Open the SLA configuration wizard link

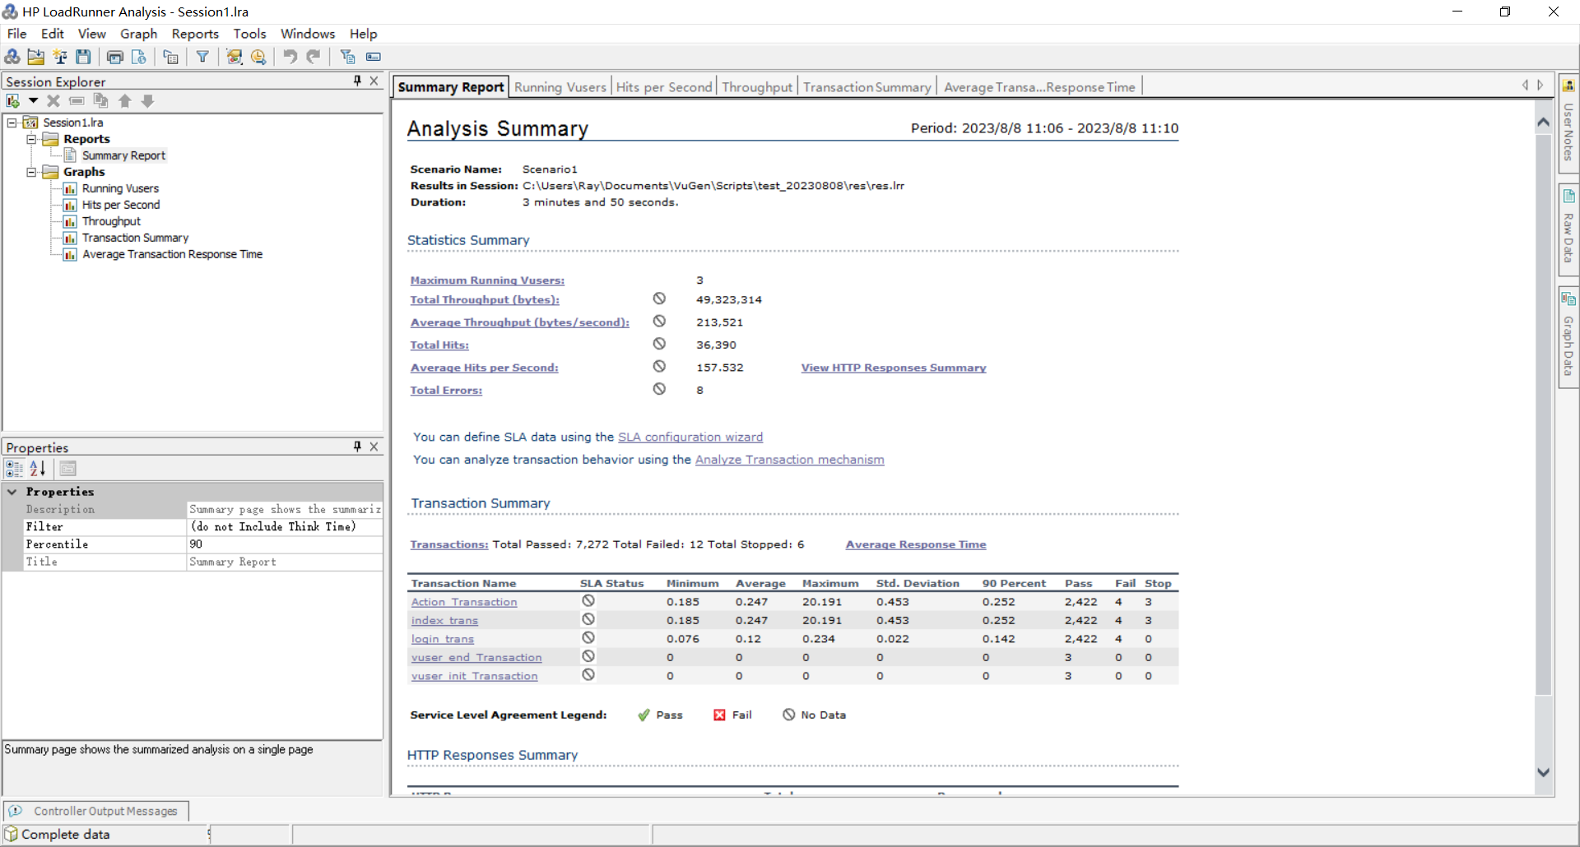click(x=690, y=437)
